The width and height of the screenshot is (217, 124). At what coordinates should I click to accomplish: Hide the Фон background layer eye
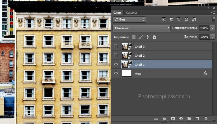pos(116,73)
